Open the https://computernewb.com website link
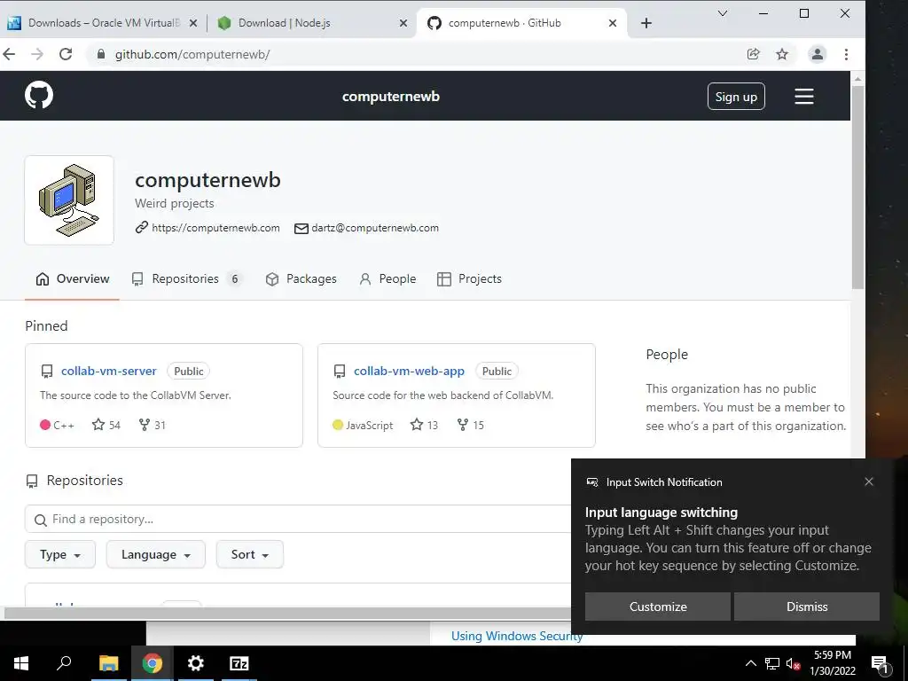 [215, 228]
